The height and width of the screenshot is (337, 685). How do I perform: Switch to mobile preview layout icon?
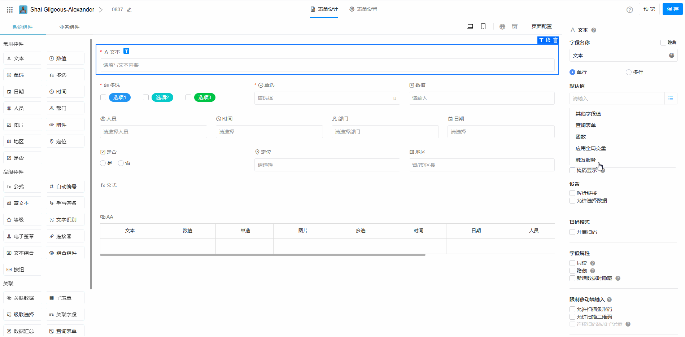[483, 26]
